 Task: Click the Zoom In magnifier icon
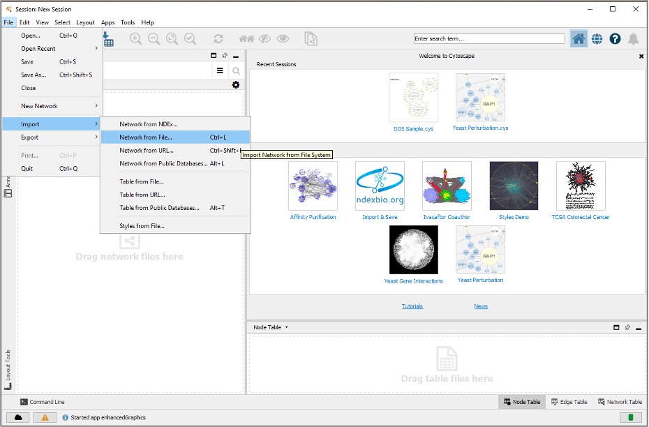click(135, 39)
